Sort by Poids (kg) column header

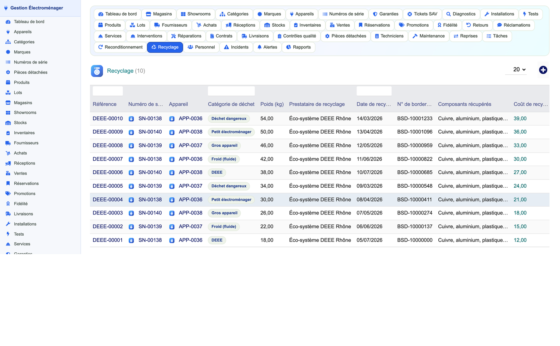[x=272, y=104]
